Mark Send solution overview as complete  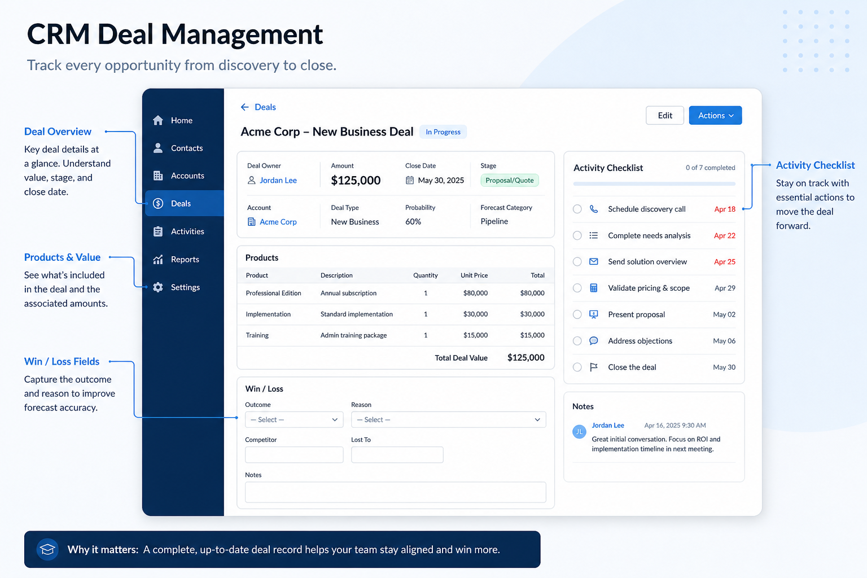point(577,262)
